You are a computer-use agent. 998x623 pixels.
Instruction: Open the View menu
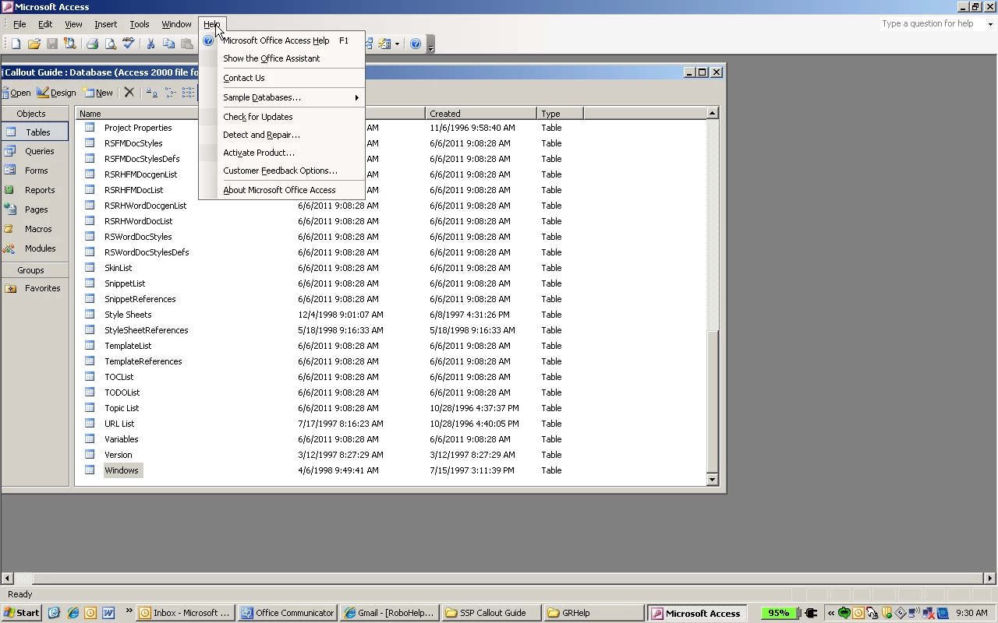pyautogui.click(x=73, y=24)
